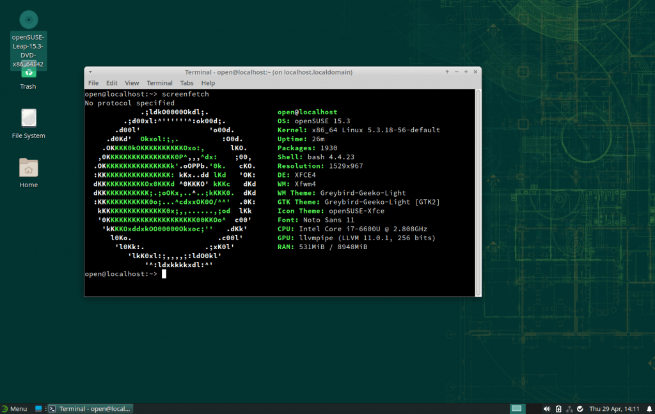Open the window menu arrow in terminal titlebar
Image resolution: width=655 pixels, height=414 pixels.
click(90, 72)
